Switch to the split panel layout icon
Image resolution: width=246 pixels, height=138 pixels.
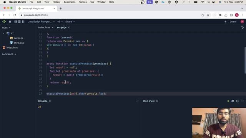[x=23, y=21]
